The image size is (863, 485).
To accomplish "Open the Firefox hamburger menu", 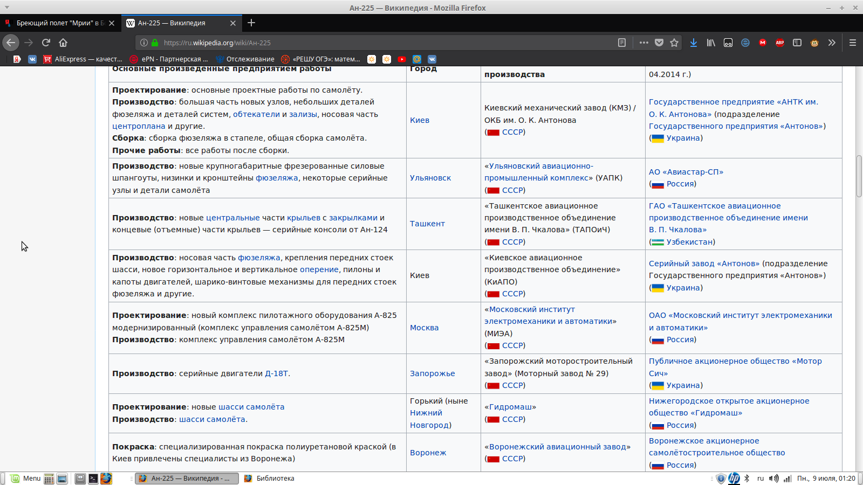I will (x=853, y=43).
